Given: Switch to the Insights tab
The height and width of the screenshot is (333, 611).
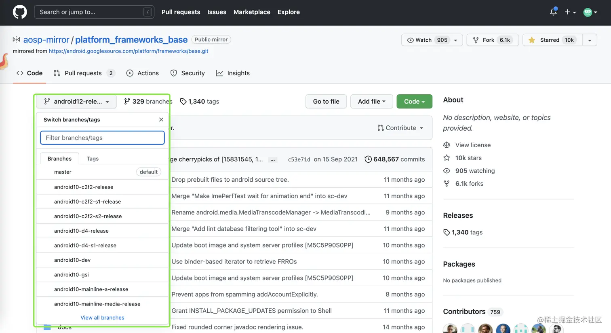Looking at the screenshot, I should tap(233, 73).
